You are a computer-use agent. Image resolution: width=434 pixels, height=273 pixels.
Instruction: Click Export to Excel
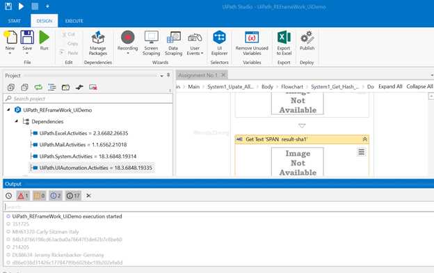(x=284, y=43)
